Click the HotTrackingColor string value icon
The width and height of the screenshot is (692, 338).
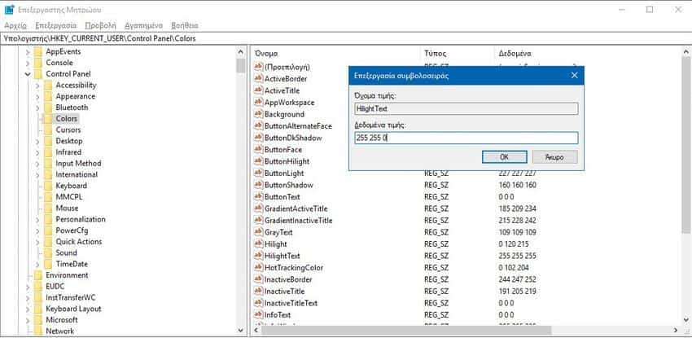click(x=259, y=267)
